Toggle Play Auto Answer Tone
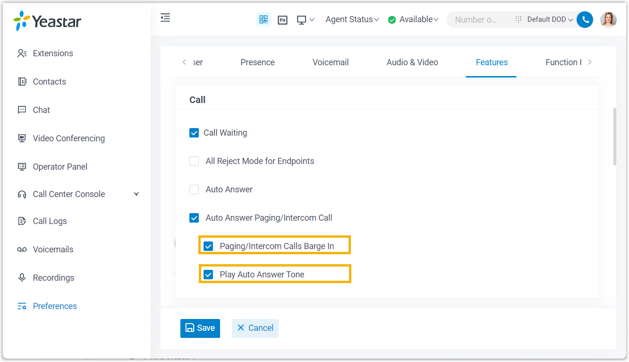The height and width of the screenshot is (362, 629). 208,275
